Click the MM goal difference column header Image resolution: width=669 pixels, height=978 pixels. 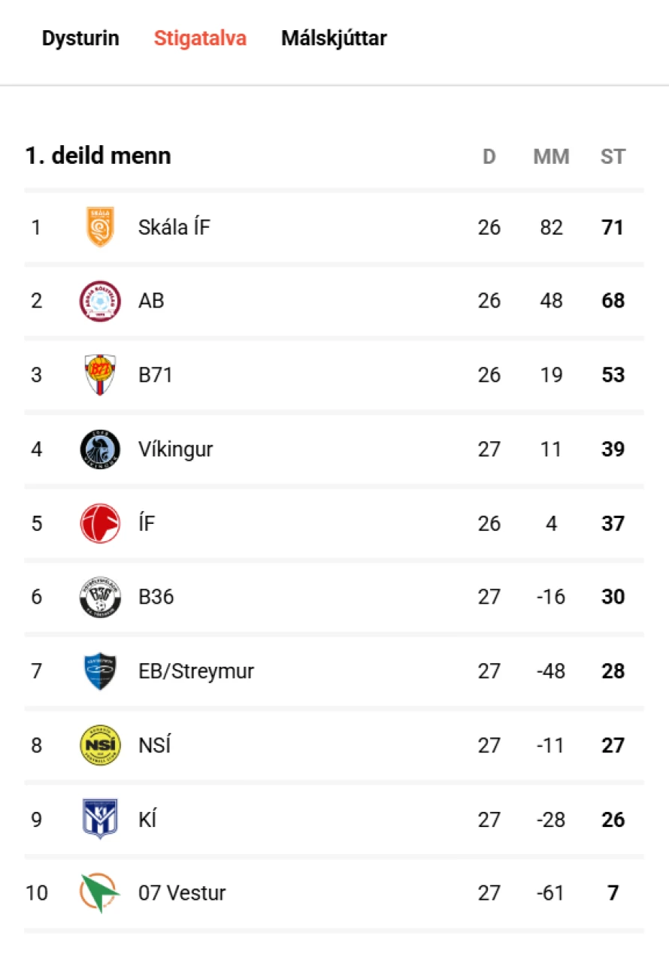click(551, 156)
